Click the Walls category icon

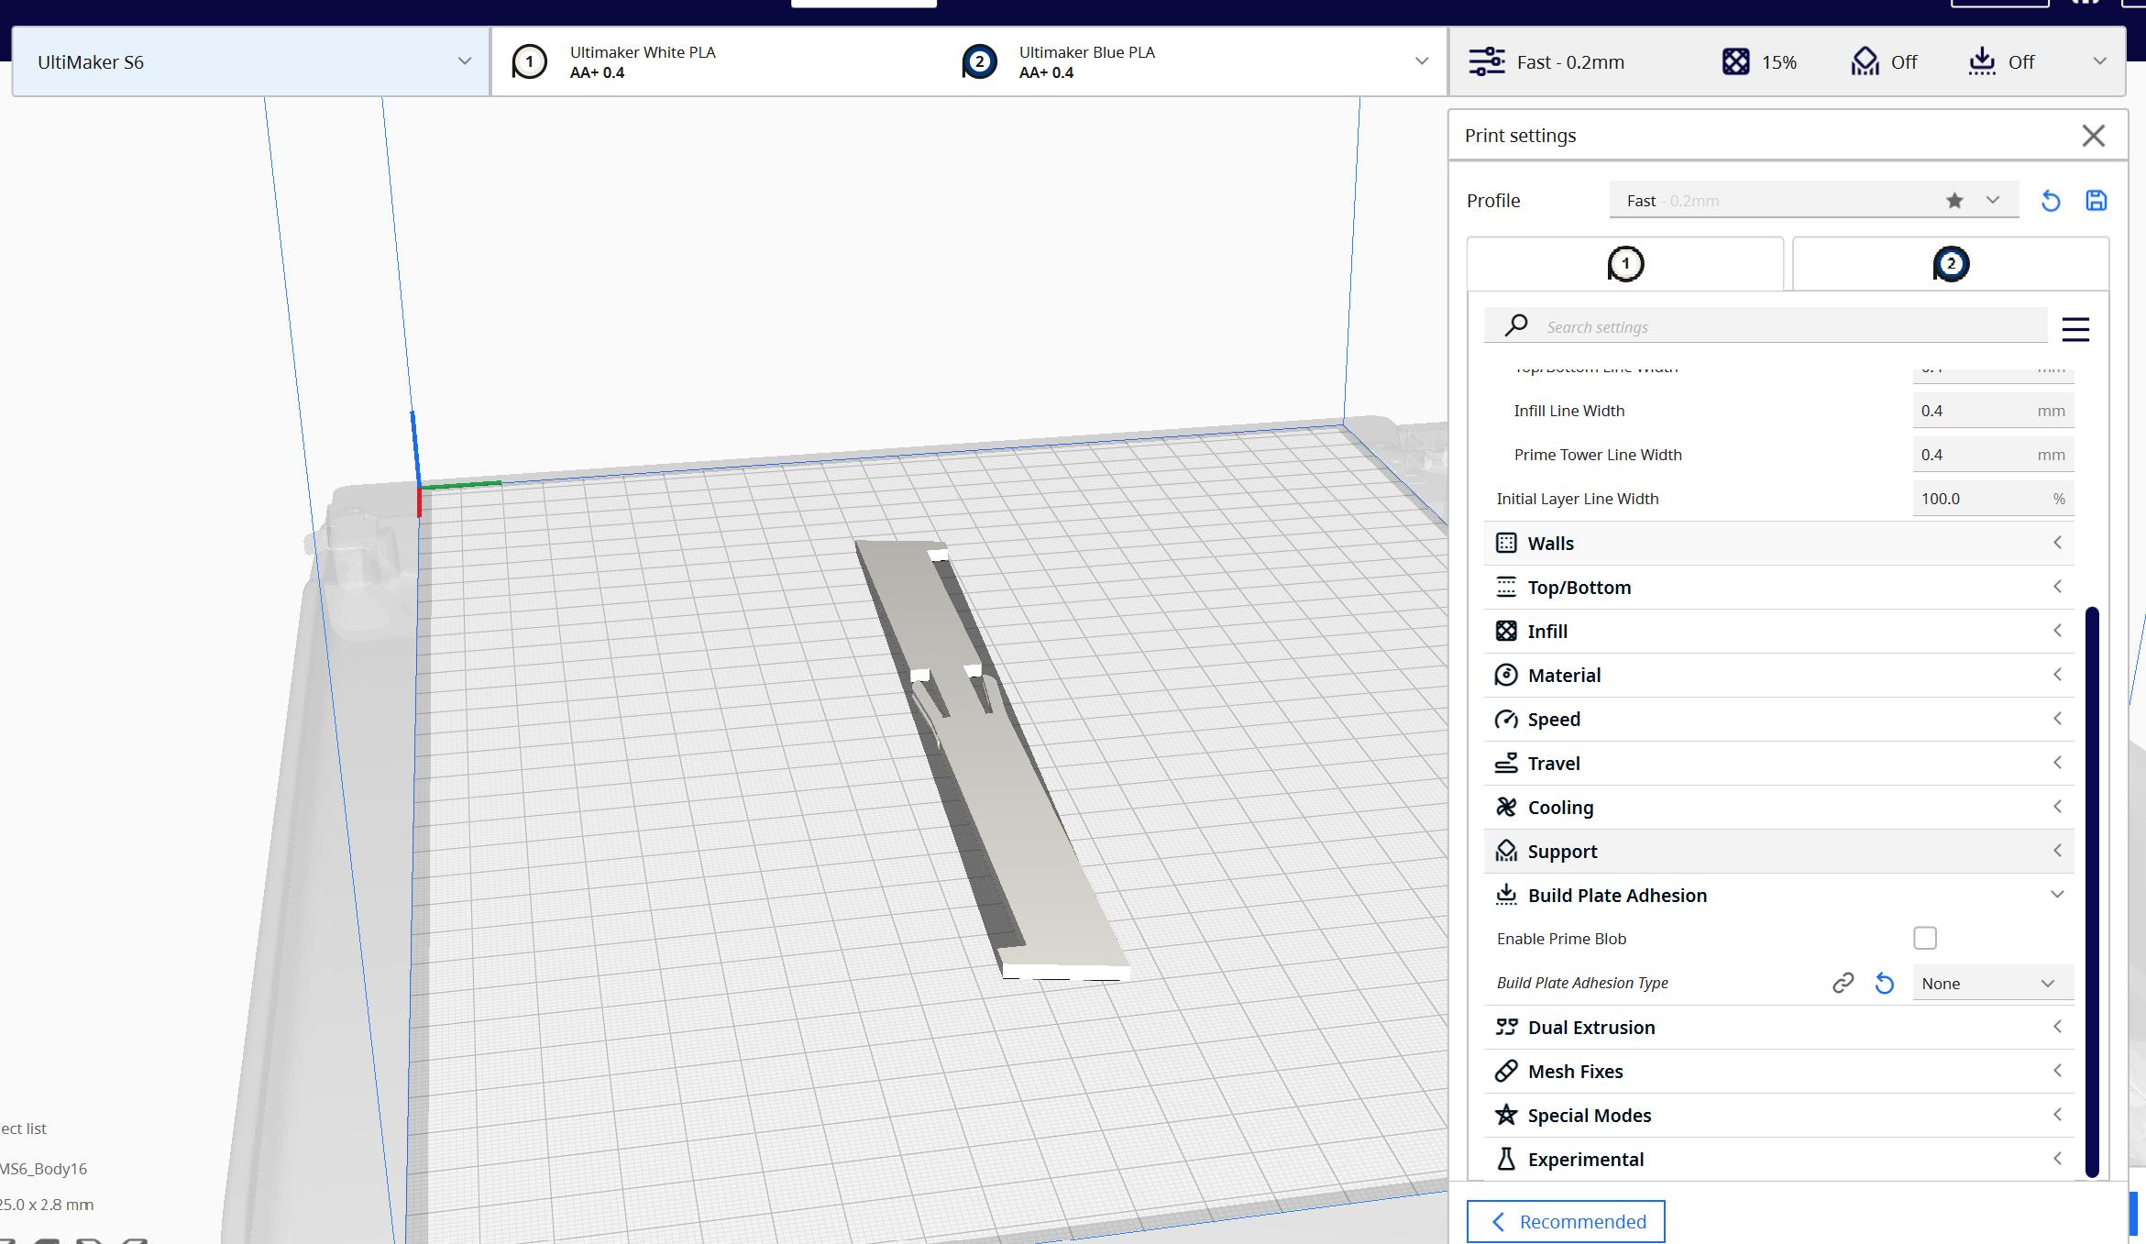coord(1506,543)
